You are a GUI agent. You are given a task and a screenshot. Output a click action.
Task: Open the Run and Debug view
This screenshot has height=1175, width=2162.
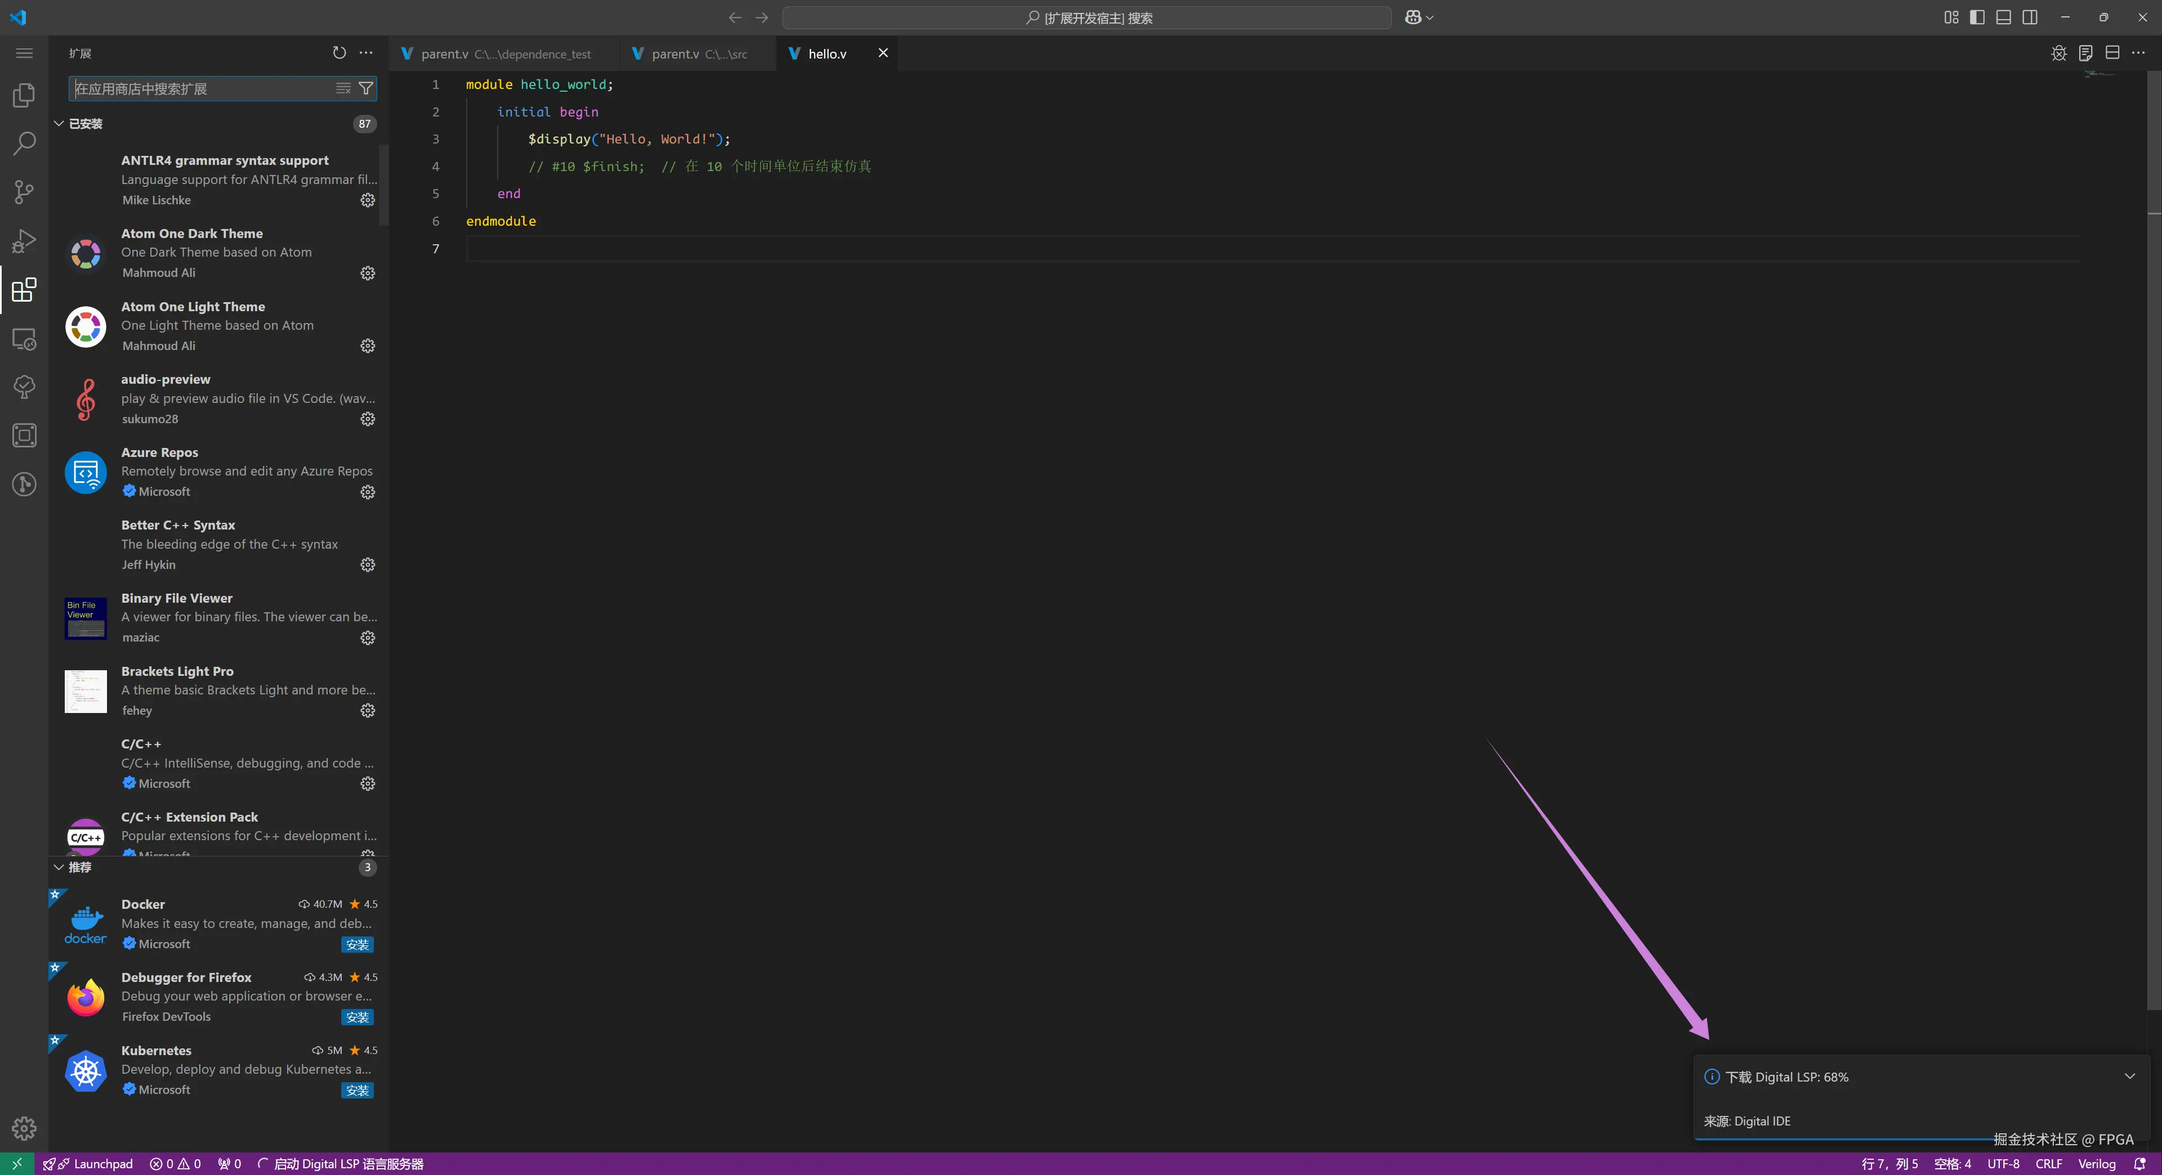pyautogui.click(x=24, y=241)
